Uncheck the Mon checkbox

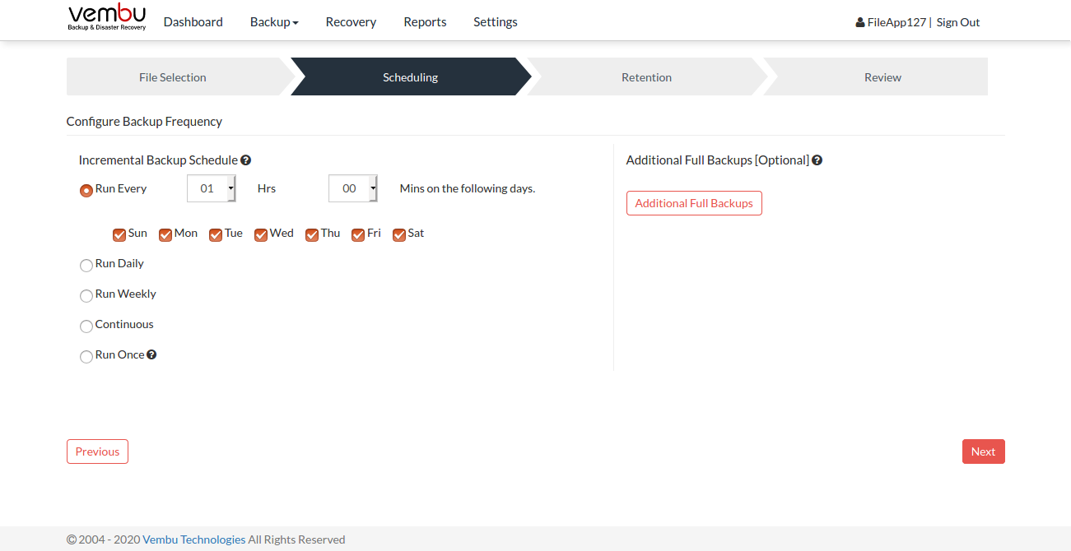[x=165, y=234]
